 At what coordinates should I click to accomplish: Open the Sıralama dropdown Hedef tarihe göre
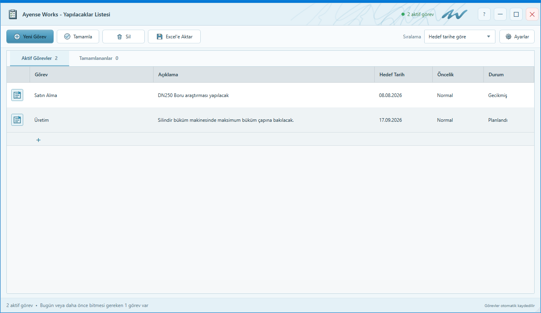click(459, 36)
